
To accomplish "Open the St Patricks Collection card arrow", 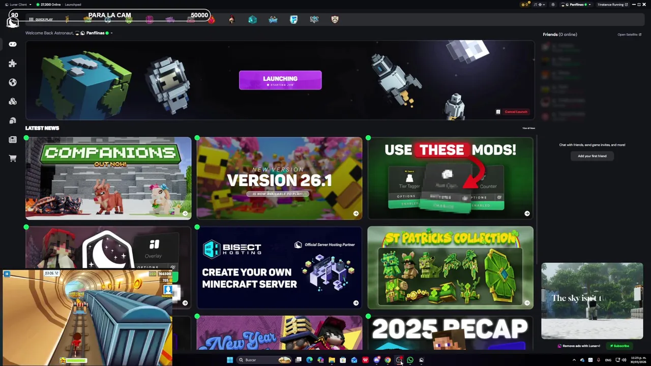I will (x=527, y=303).
